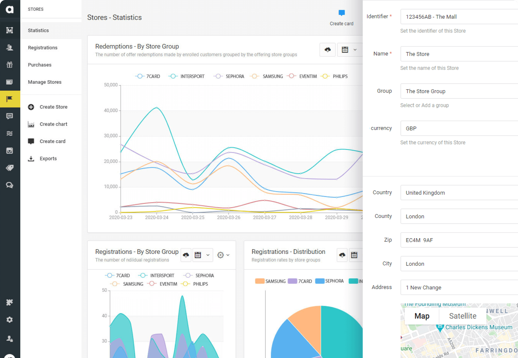Open the wallet card icon in sidebar
The width and height of the screenshot is (518, 358).
point(10,82)
